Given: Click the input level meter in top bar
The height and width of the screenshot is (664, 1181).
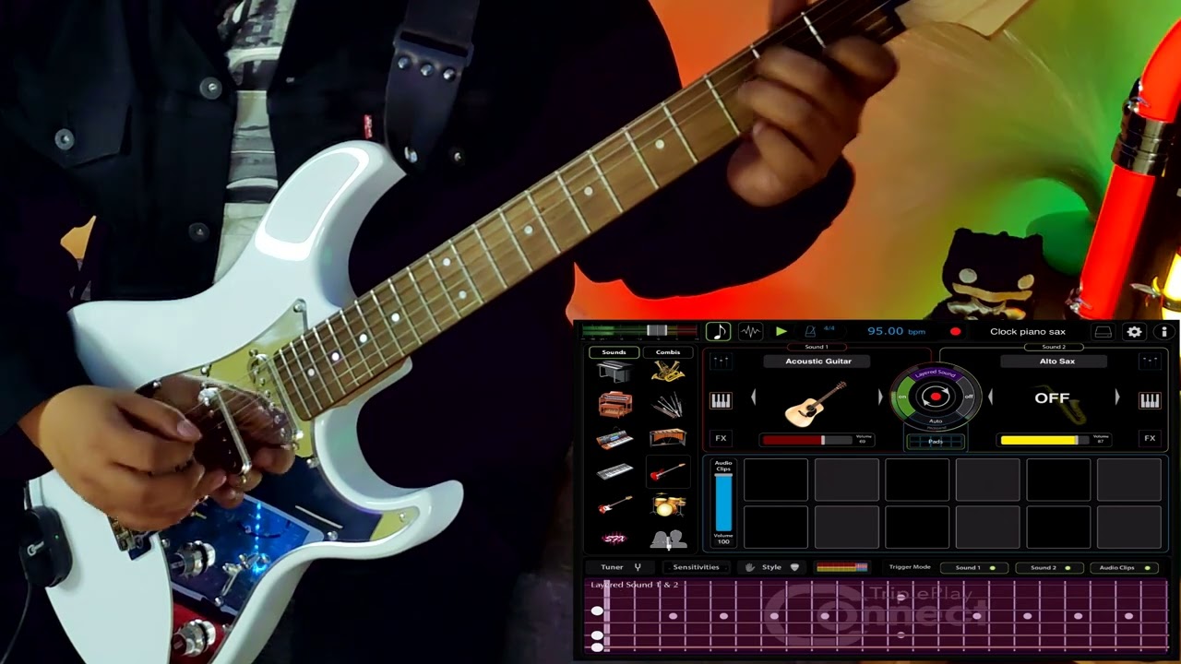Looking at the screenshot, I should pos(638,330).
